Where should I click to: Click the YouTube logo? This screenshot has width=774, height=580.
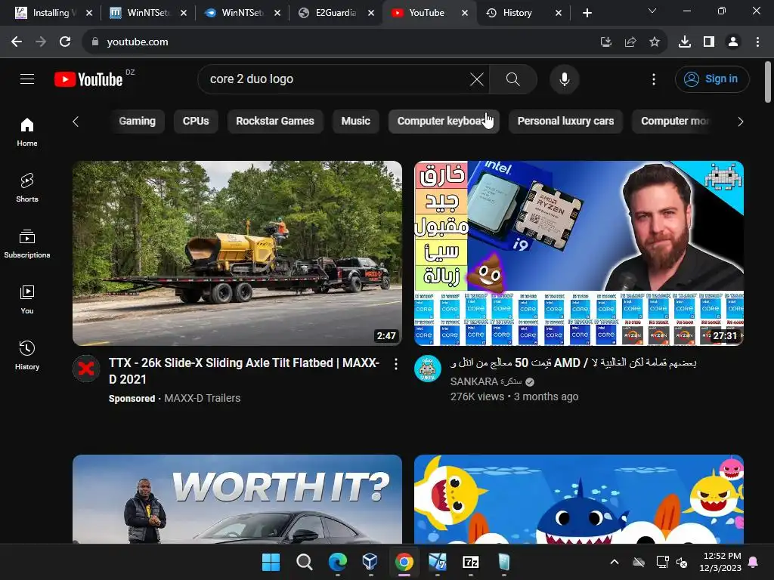tap(88, 79)
